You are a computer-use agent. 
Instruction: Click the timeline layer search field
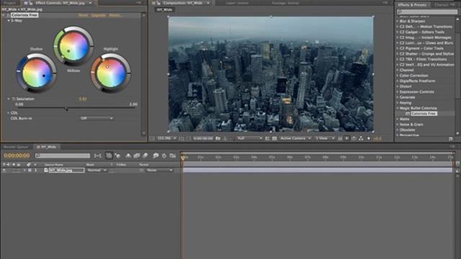point(63,155)
